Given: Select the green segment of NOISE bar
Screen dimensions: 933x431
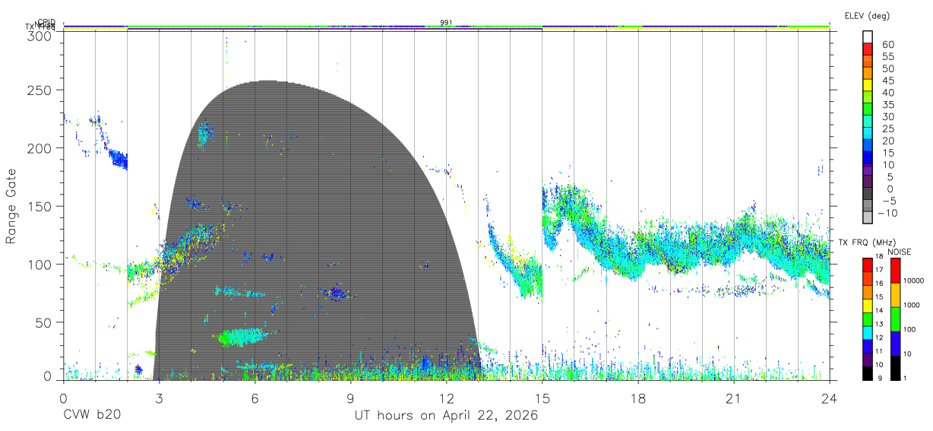Looking at the screenshot, I should [894, 319].
